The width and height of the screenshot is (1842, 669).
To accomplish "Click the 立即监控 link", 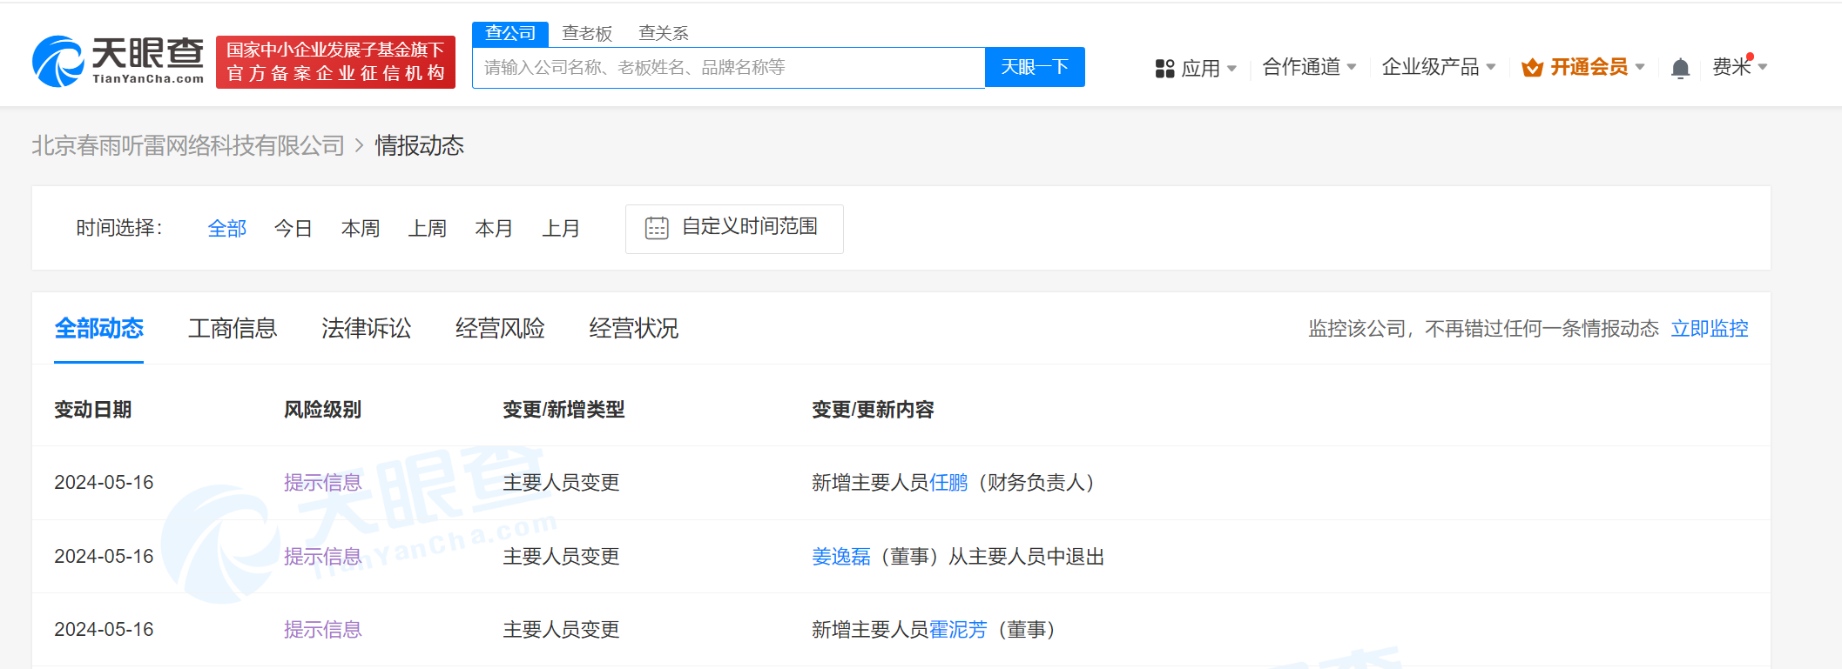I will [1709, 329].
